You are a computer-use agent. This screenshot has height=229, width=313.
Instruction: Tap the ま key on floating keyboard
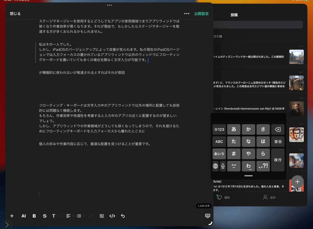[234, 154]
